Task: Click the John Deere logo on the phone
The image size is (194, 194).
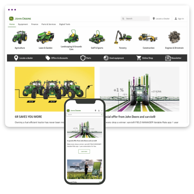Action: [74, 111]
